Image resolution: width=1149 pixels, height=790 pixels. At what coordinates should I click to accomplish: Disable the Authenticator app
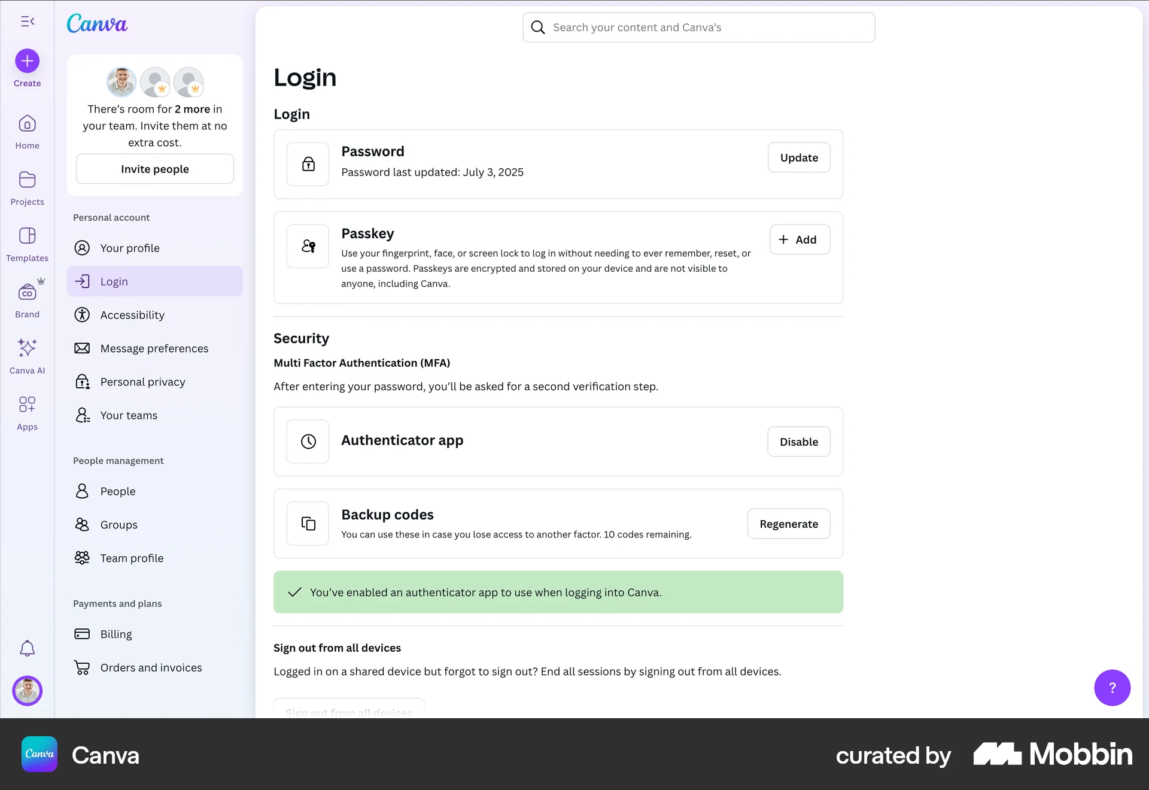click(798, 442)
